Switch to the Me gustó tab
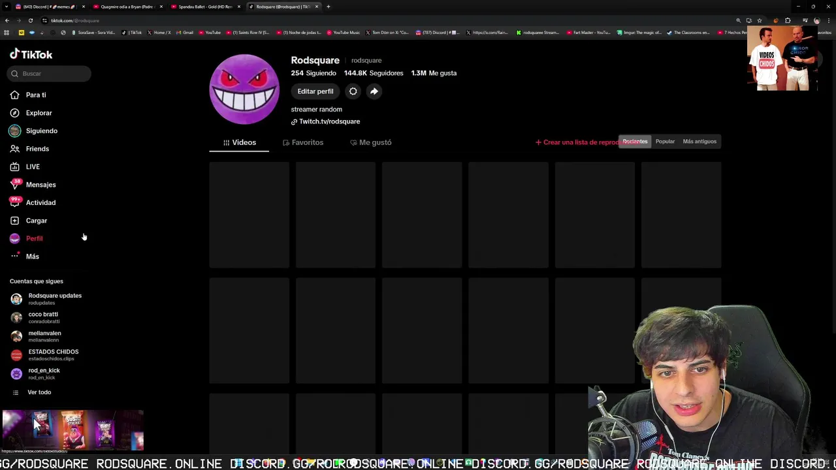The image size is (836, 470). 371,142
